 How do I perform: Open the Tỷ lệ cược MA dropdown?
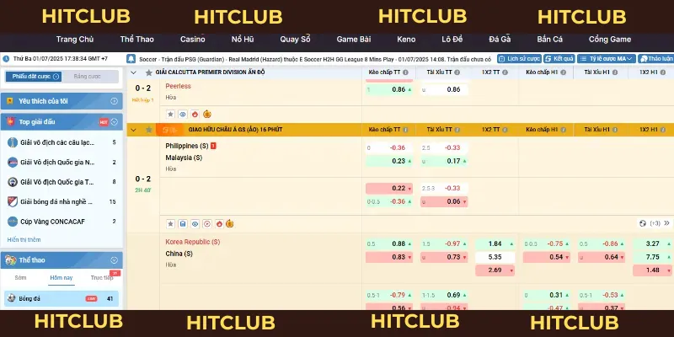click(x=606, y=59)
